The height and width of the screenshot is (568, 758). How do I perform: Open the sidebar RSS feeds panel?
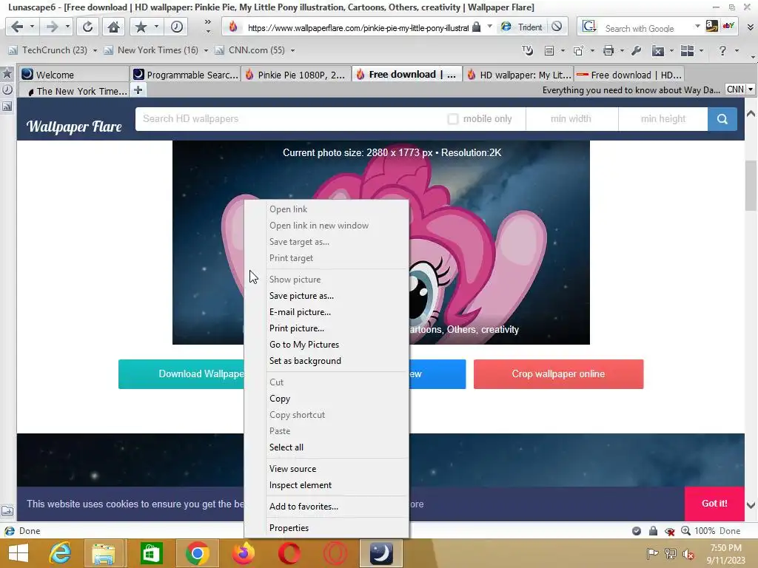pos(7,106)
